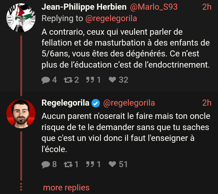Open Jean-Philippe Herbien's profile picture
The width and height of the screenshot is (218, 194).
21,18
